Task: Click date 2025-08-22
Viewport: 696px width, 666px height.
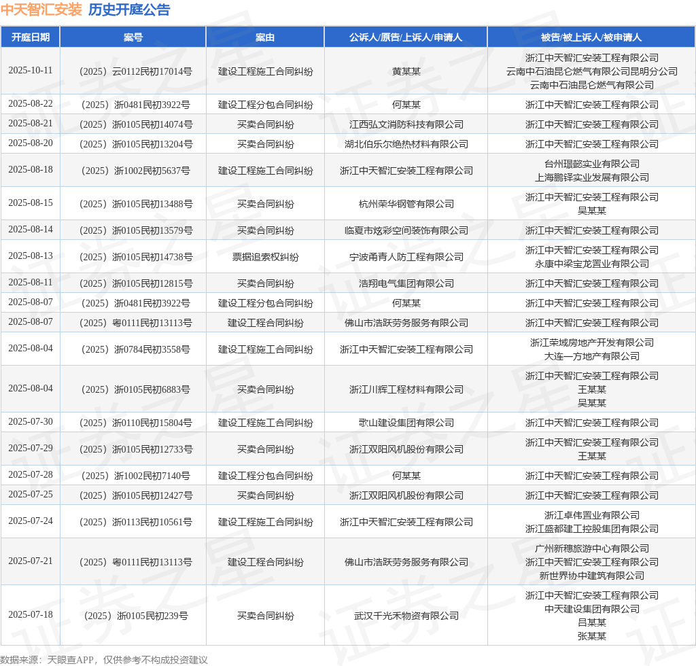Action: click(x=30, y=104)
